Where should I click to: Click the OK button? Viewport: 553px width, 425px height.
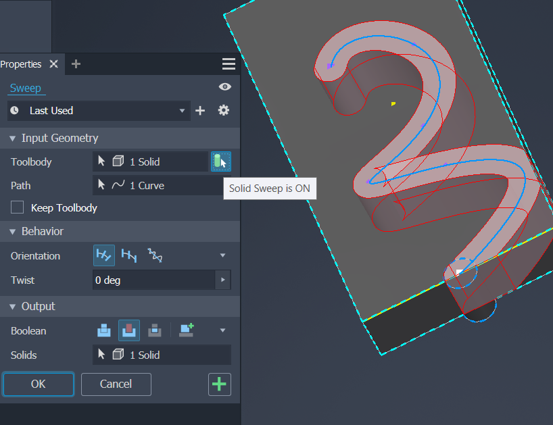pyautogui.click(x=38, y=384)
